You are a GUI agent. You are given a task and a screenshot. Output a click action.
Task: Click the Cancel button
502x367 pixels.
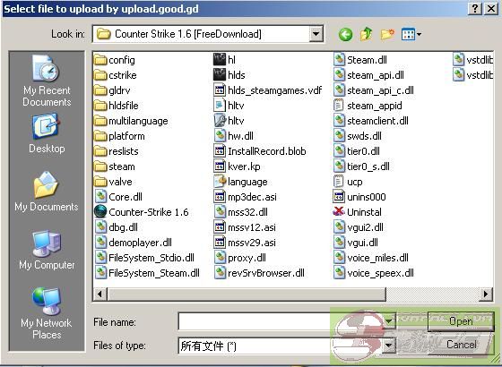point(461,345)
